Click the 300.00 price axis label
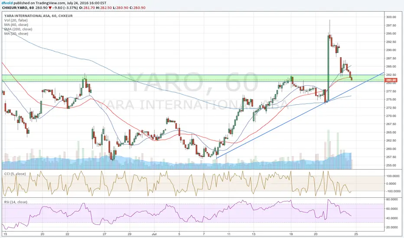 click(391, 17)
